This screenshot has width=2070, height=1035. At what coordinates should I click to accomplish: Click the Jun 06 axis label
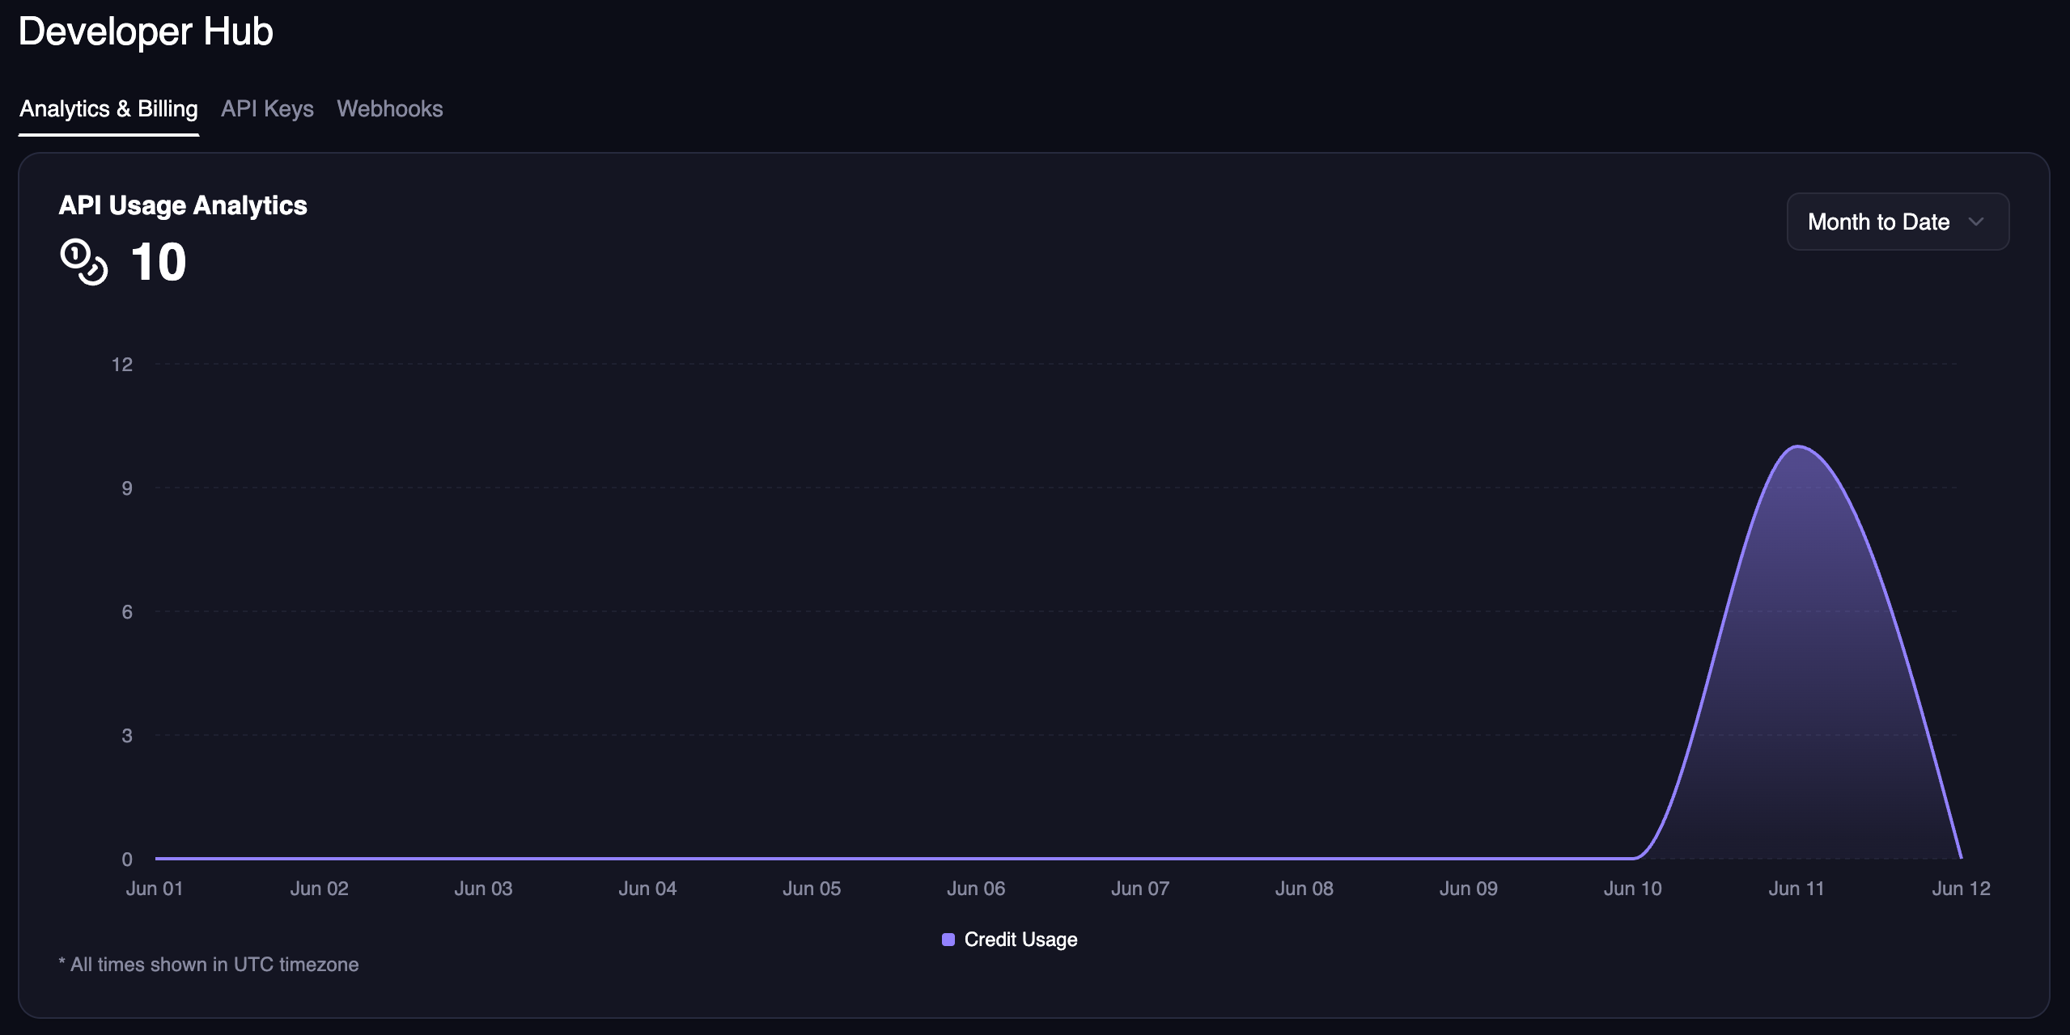(x=976, y=889)
